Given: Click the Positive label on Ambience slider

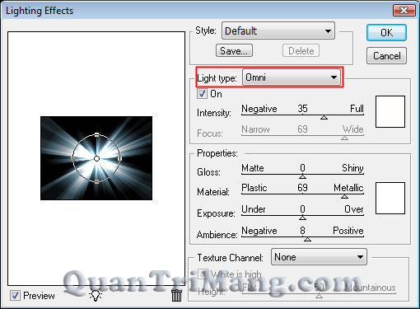Looking at the screenshot, I should coord(348,231).
